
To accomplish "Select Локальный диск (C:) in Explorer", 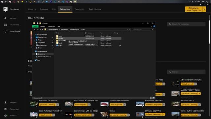I will [44, 57].
